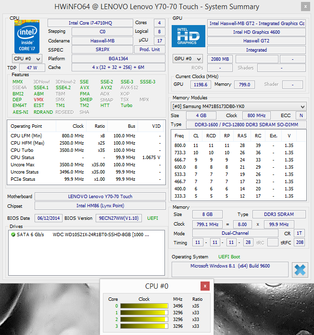Image resolution: width=314 pixels, height=335 pixels.
Task: Click the Haswell-MB codename field
Action: pos(102,40)
